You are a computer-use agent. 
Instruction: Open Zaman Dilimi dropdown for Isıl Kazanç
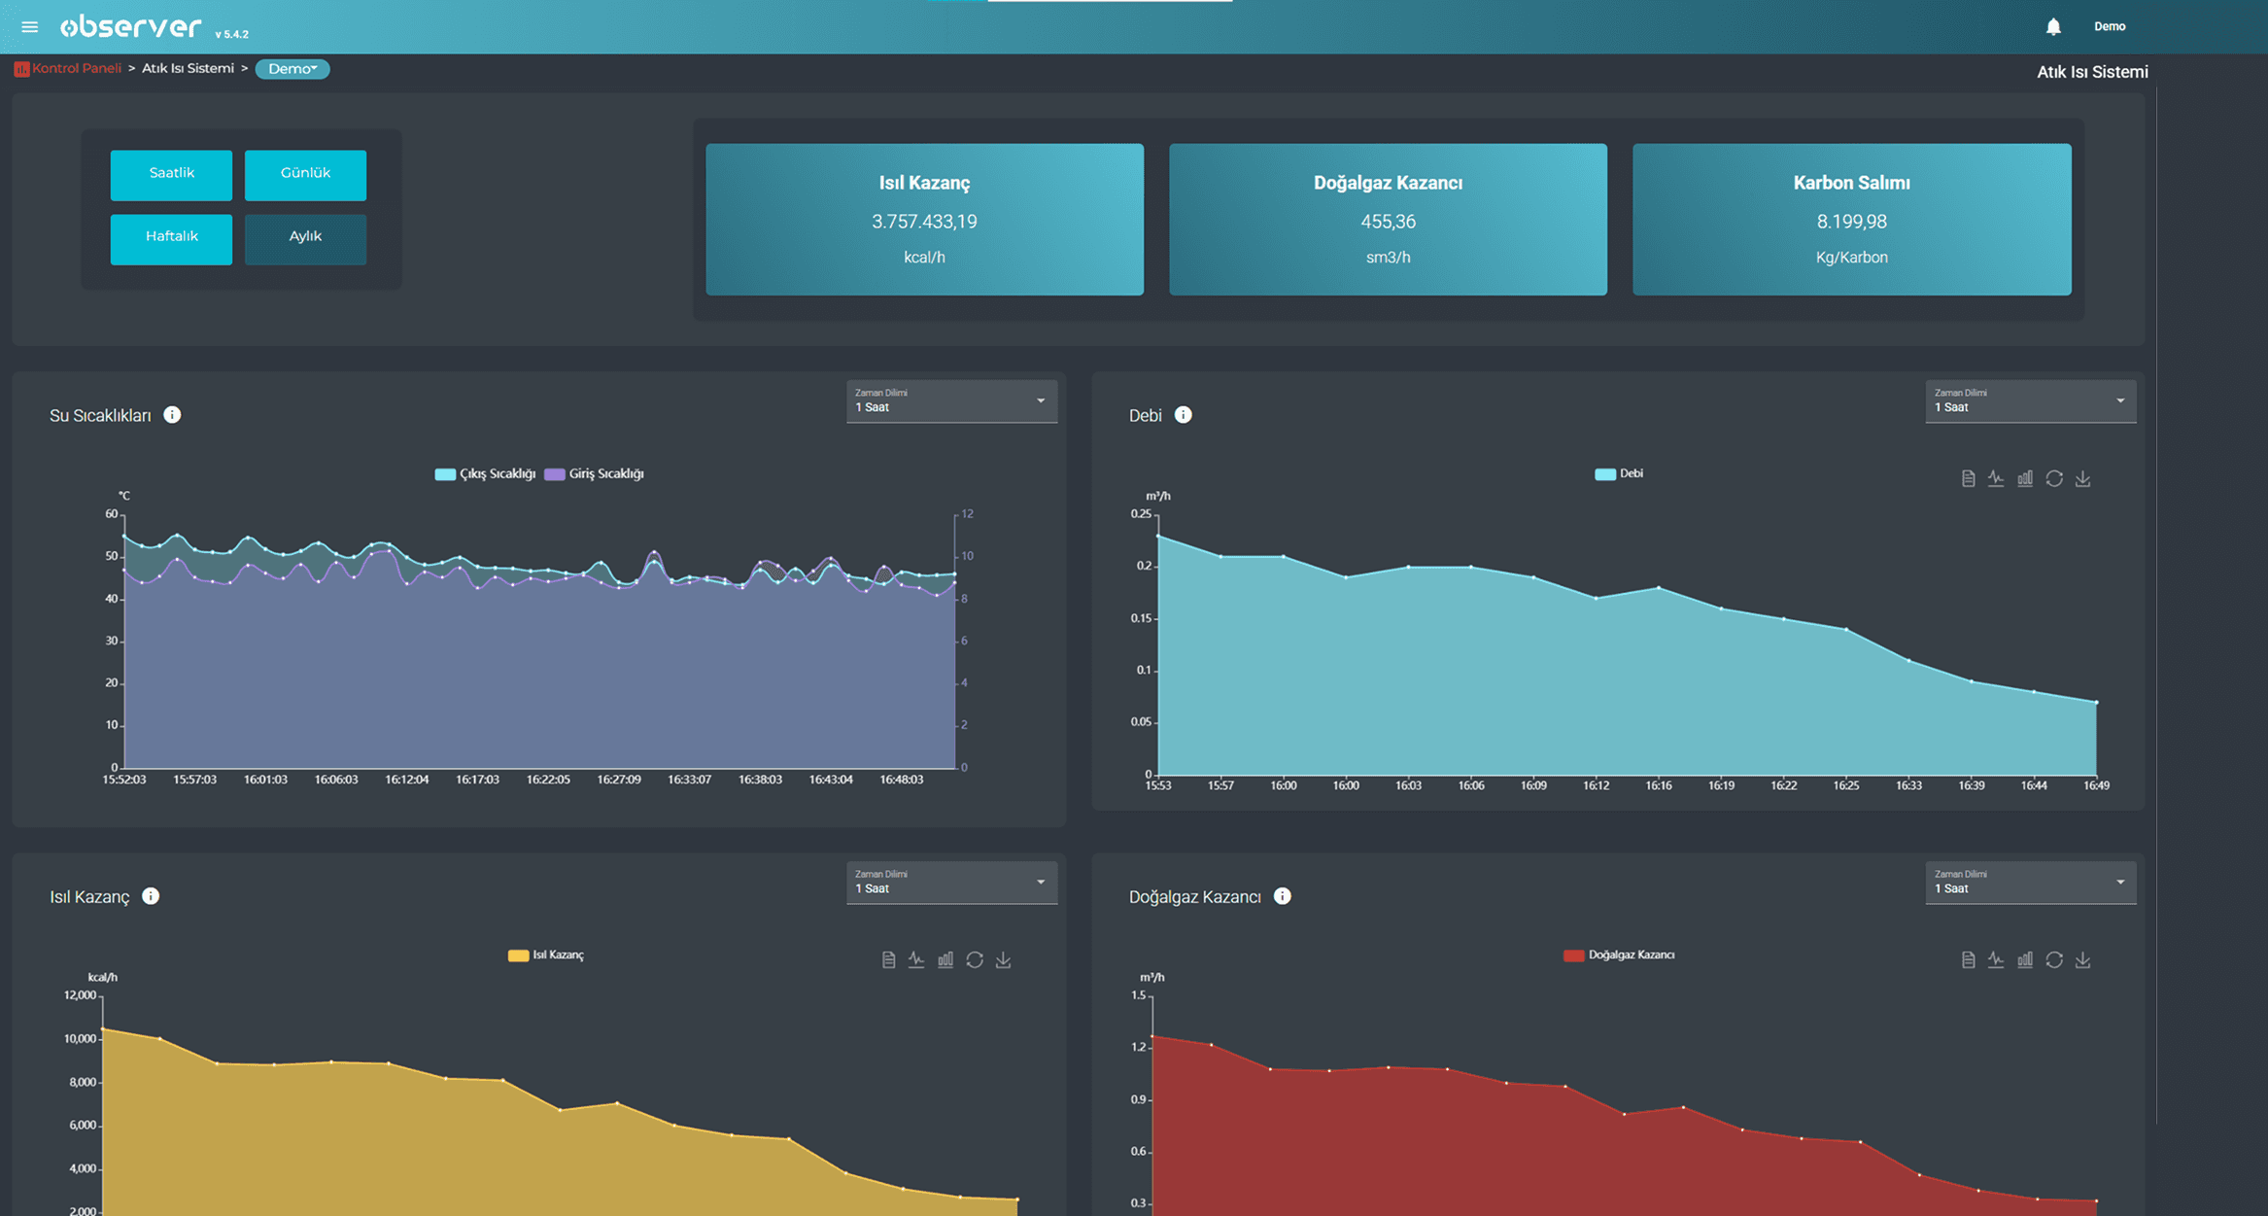(951, 883)
